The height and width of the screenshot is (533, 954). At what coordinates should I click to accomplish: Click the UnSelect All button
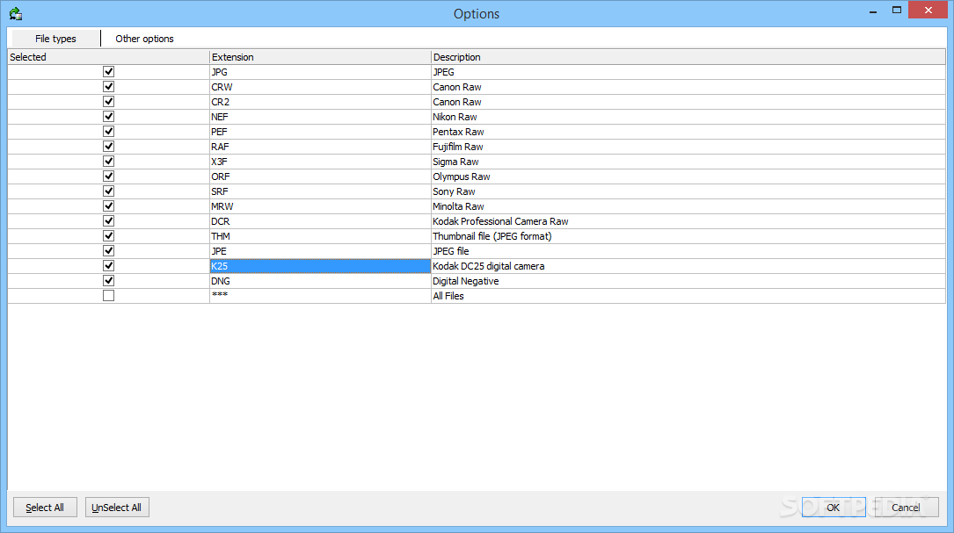point(117,508)
